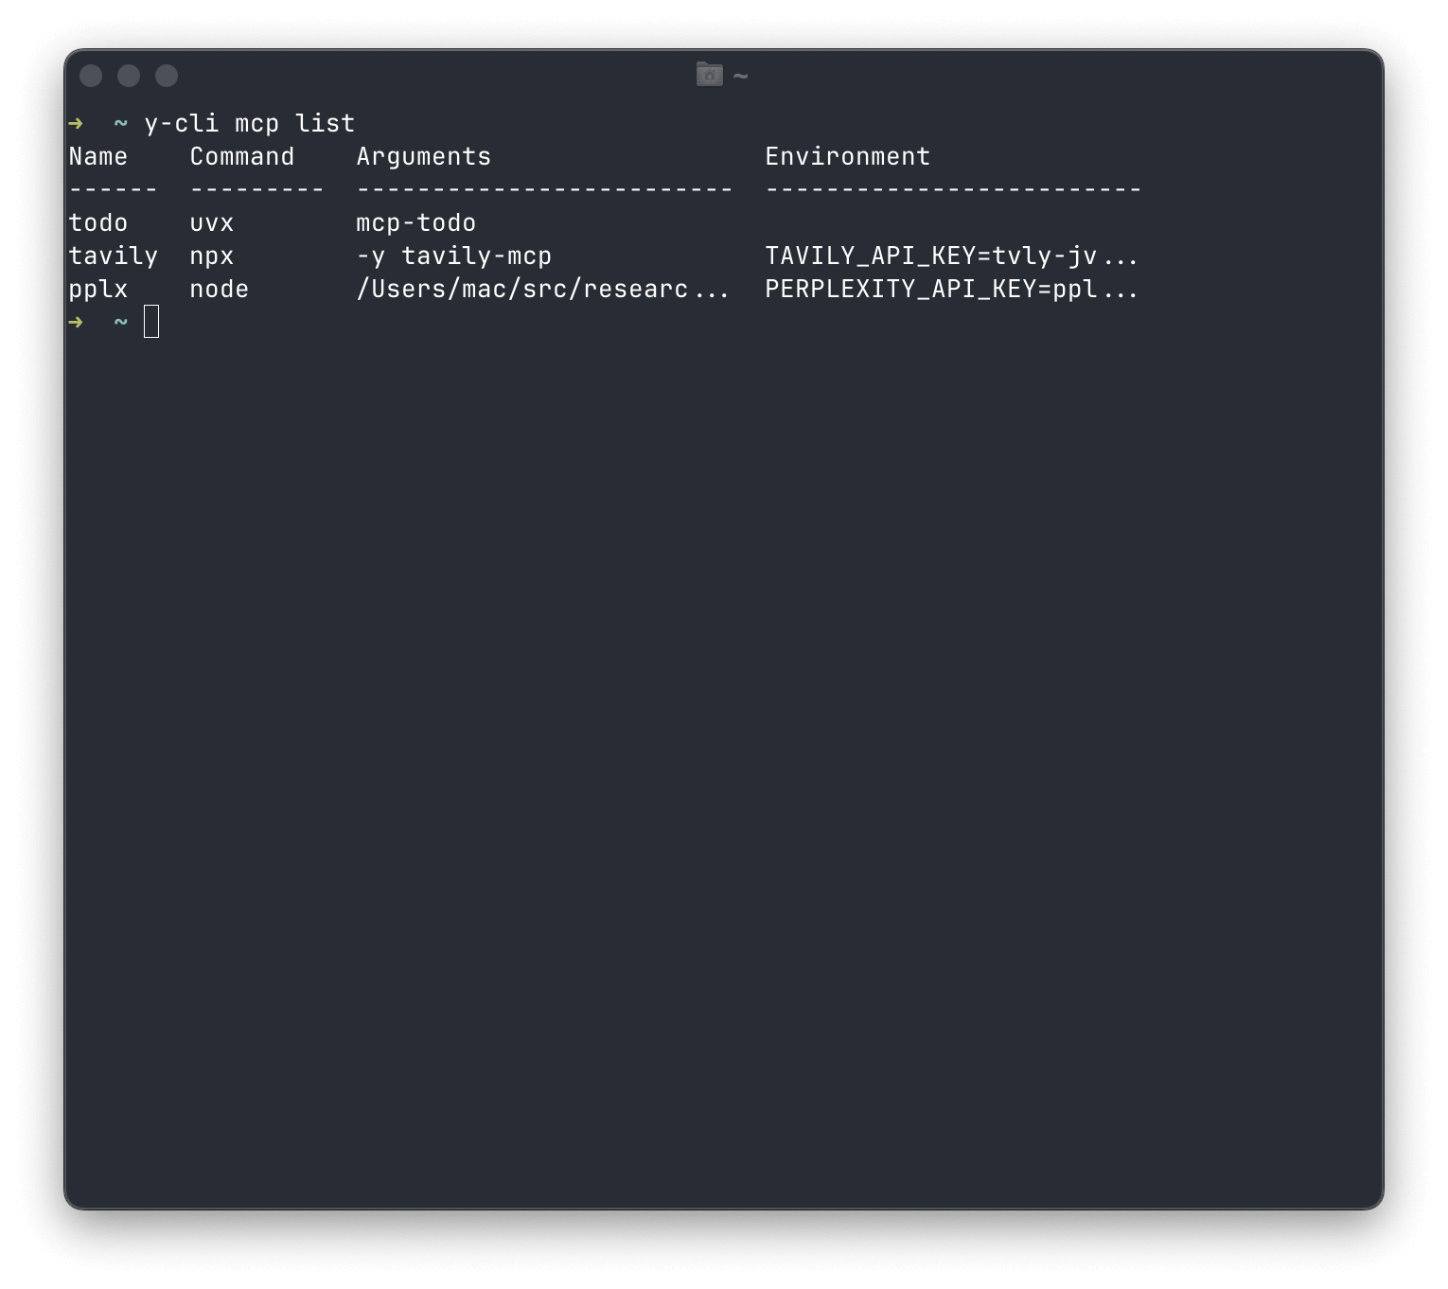Click the npx command entry for tavily
This screenshot has height=1289, width=1448.
tap(210, 256)
